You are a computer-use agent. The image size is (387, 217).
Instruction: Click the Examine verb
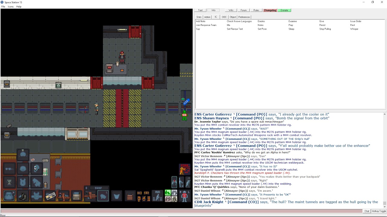pos(293,21)
